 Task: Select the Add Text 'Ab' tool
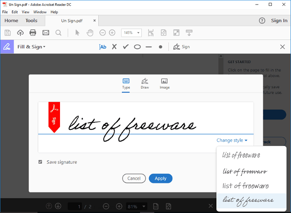point(103,47)
